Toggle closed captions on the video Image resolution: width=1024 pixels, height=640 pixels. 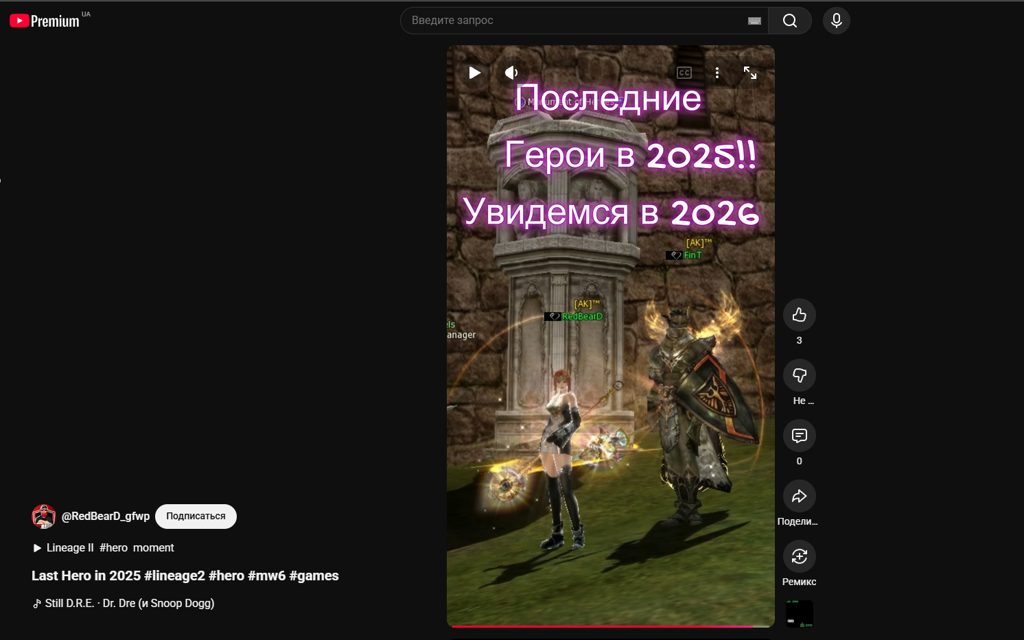[684, 73]
